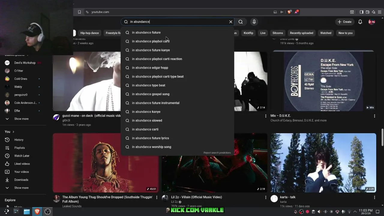Viewport: 384px width, 216px height.
Task: Open YouTube notifications bell
Action: 360,22
